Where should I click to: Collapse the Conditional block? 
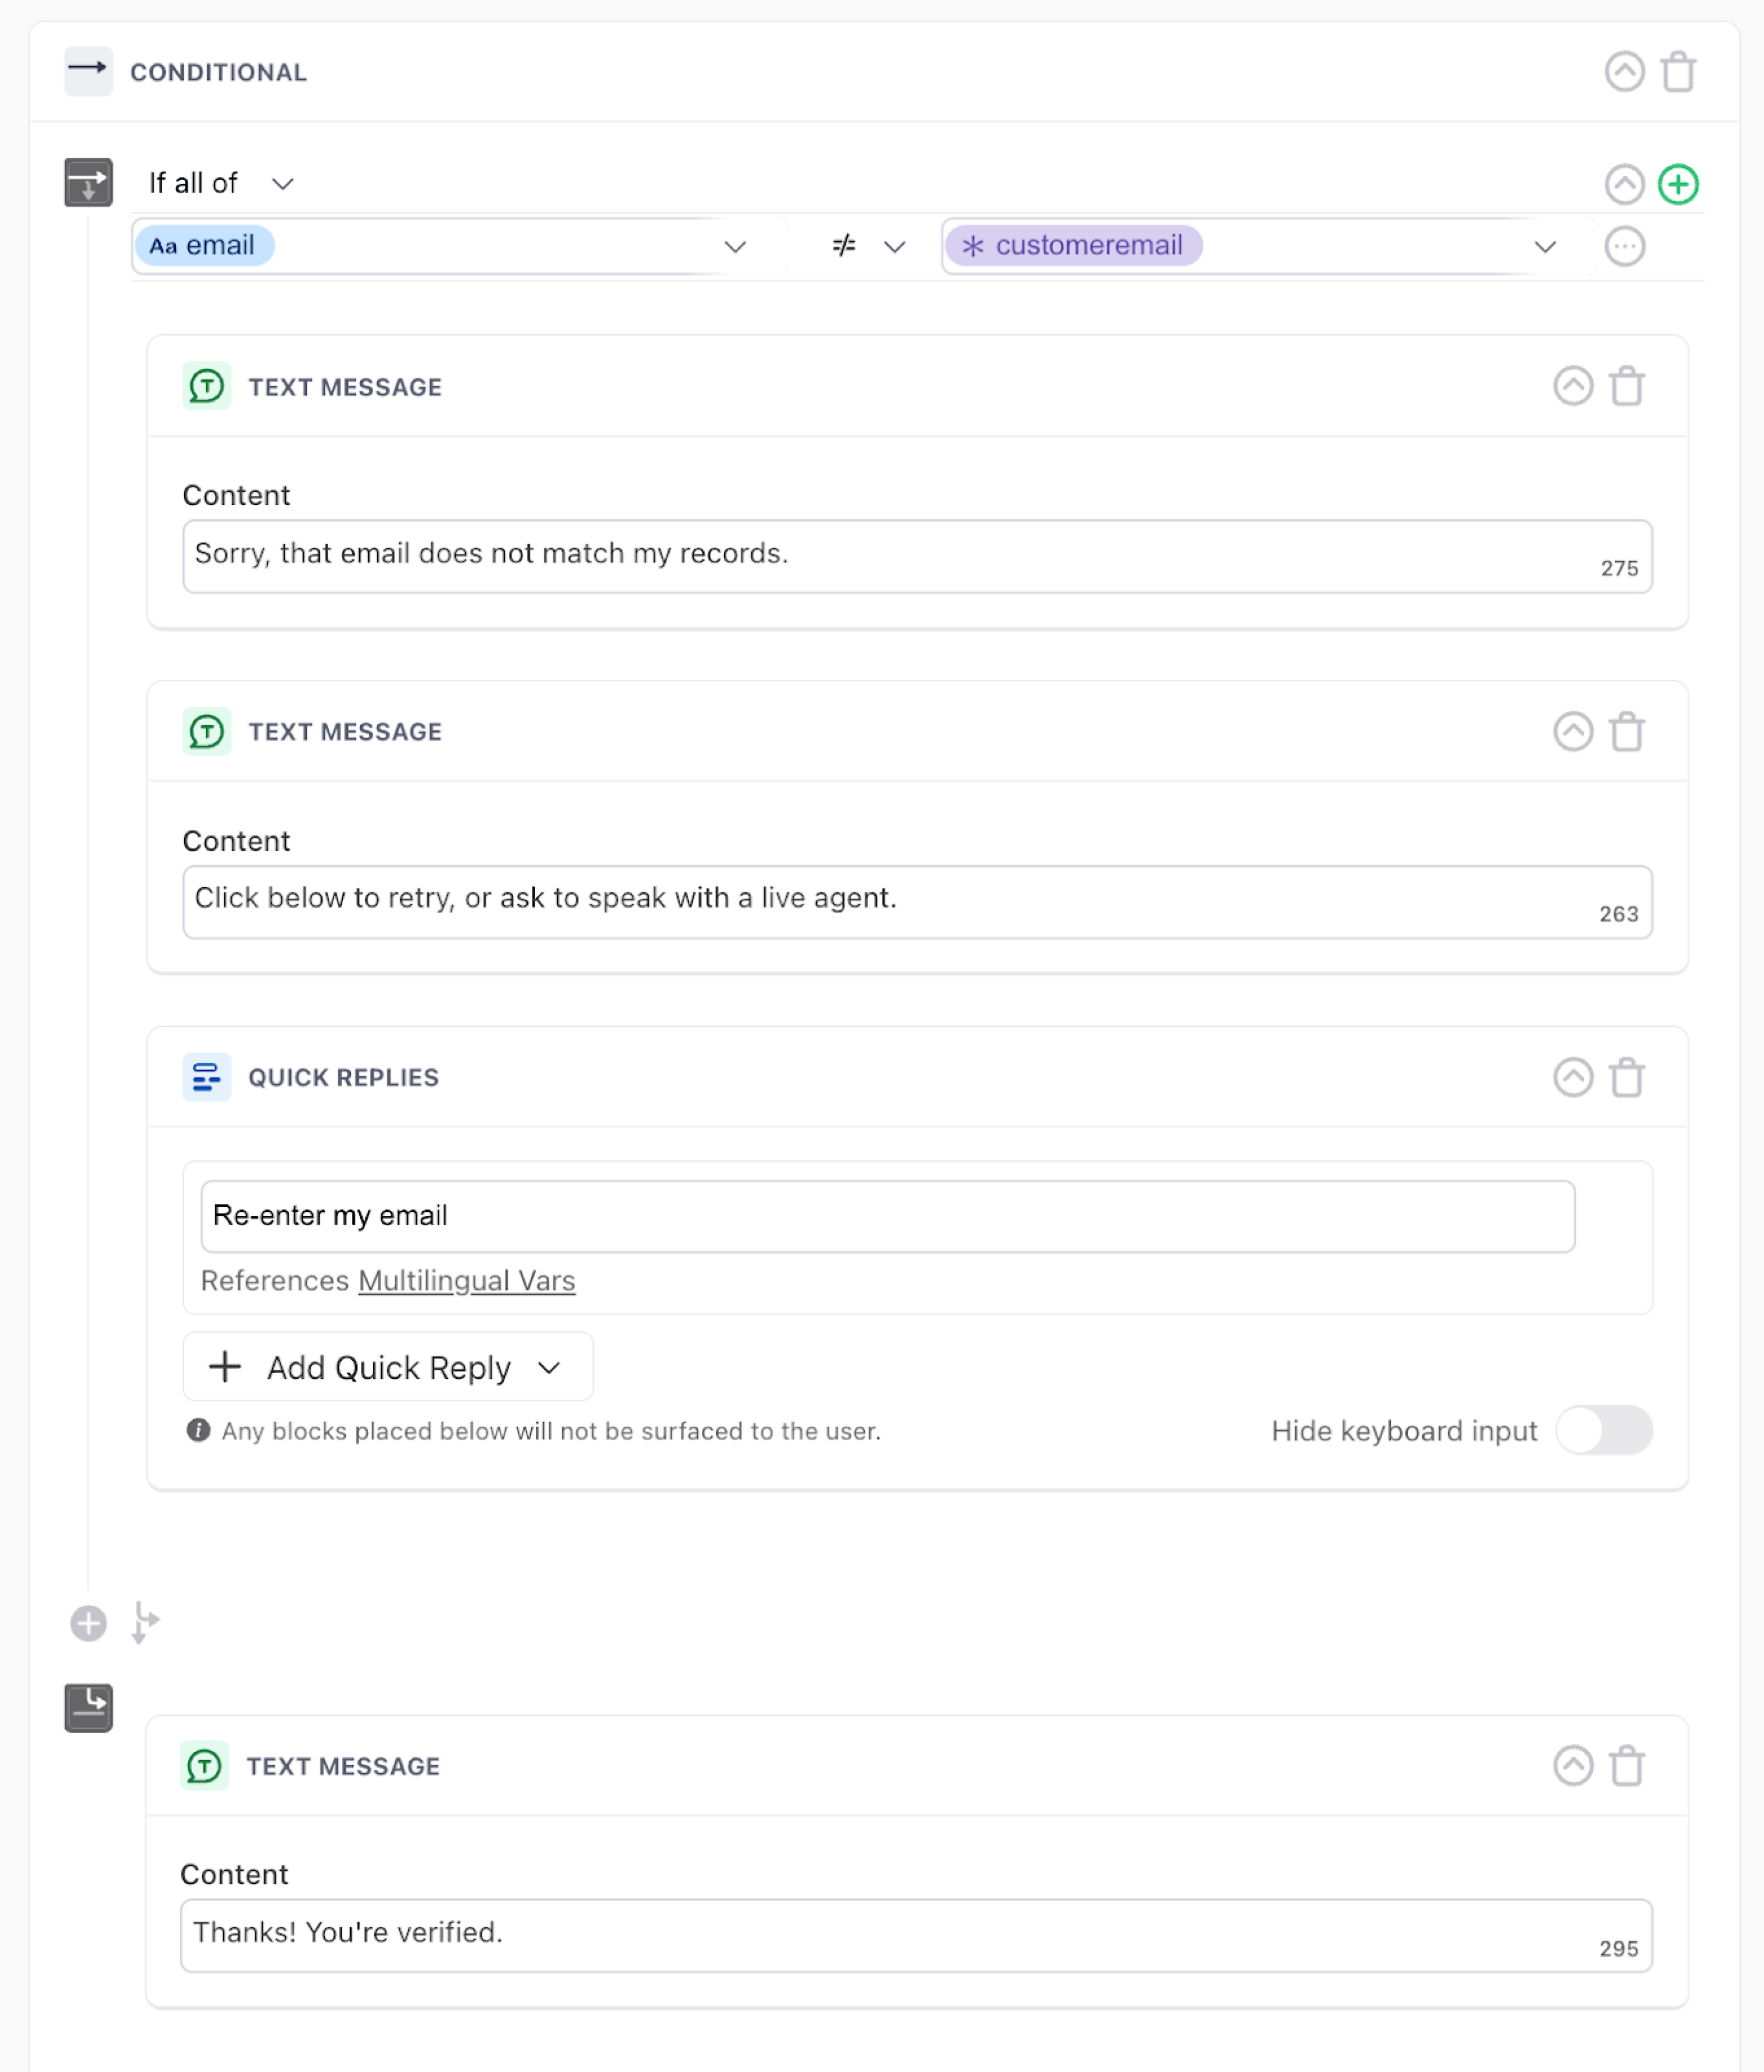pyautogui.click(x=1624, y=72)
